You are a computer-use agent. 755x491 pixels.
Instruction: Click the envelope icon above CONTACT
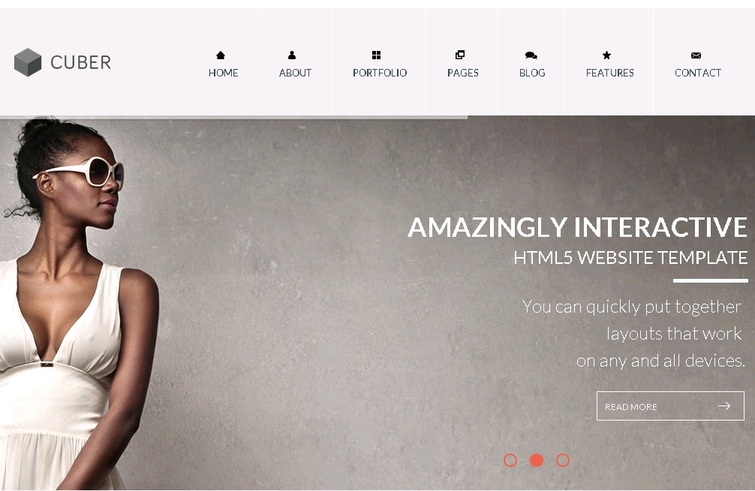tap(696, 55)
